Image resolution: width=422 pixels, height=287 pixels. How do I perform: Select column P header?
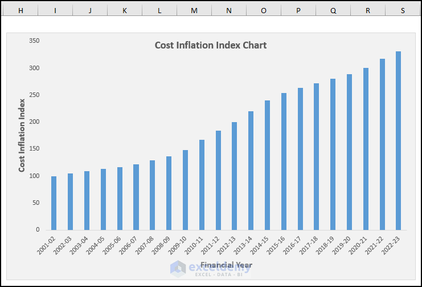[x=298, y=10]
